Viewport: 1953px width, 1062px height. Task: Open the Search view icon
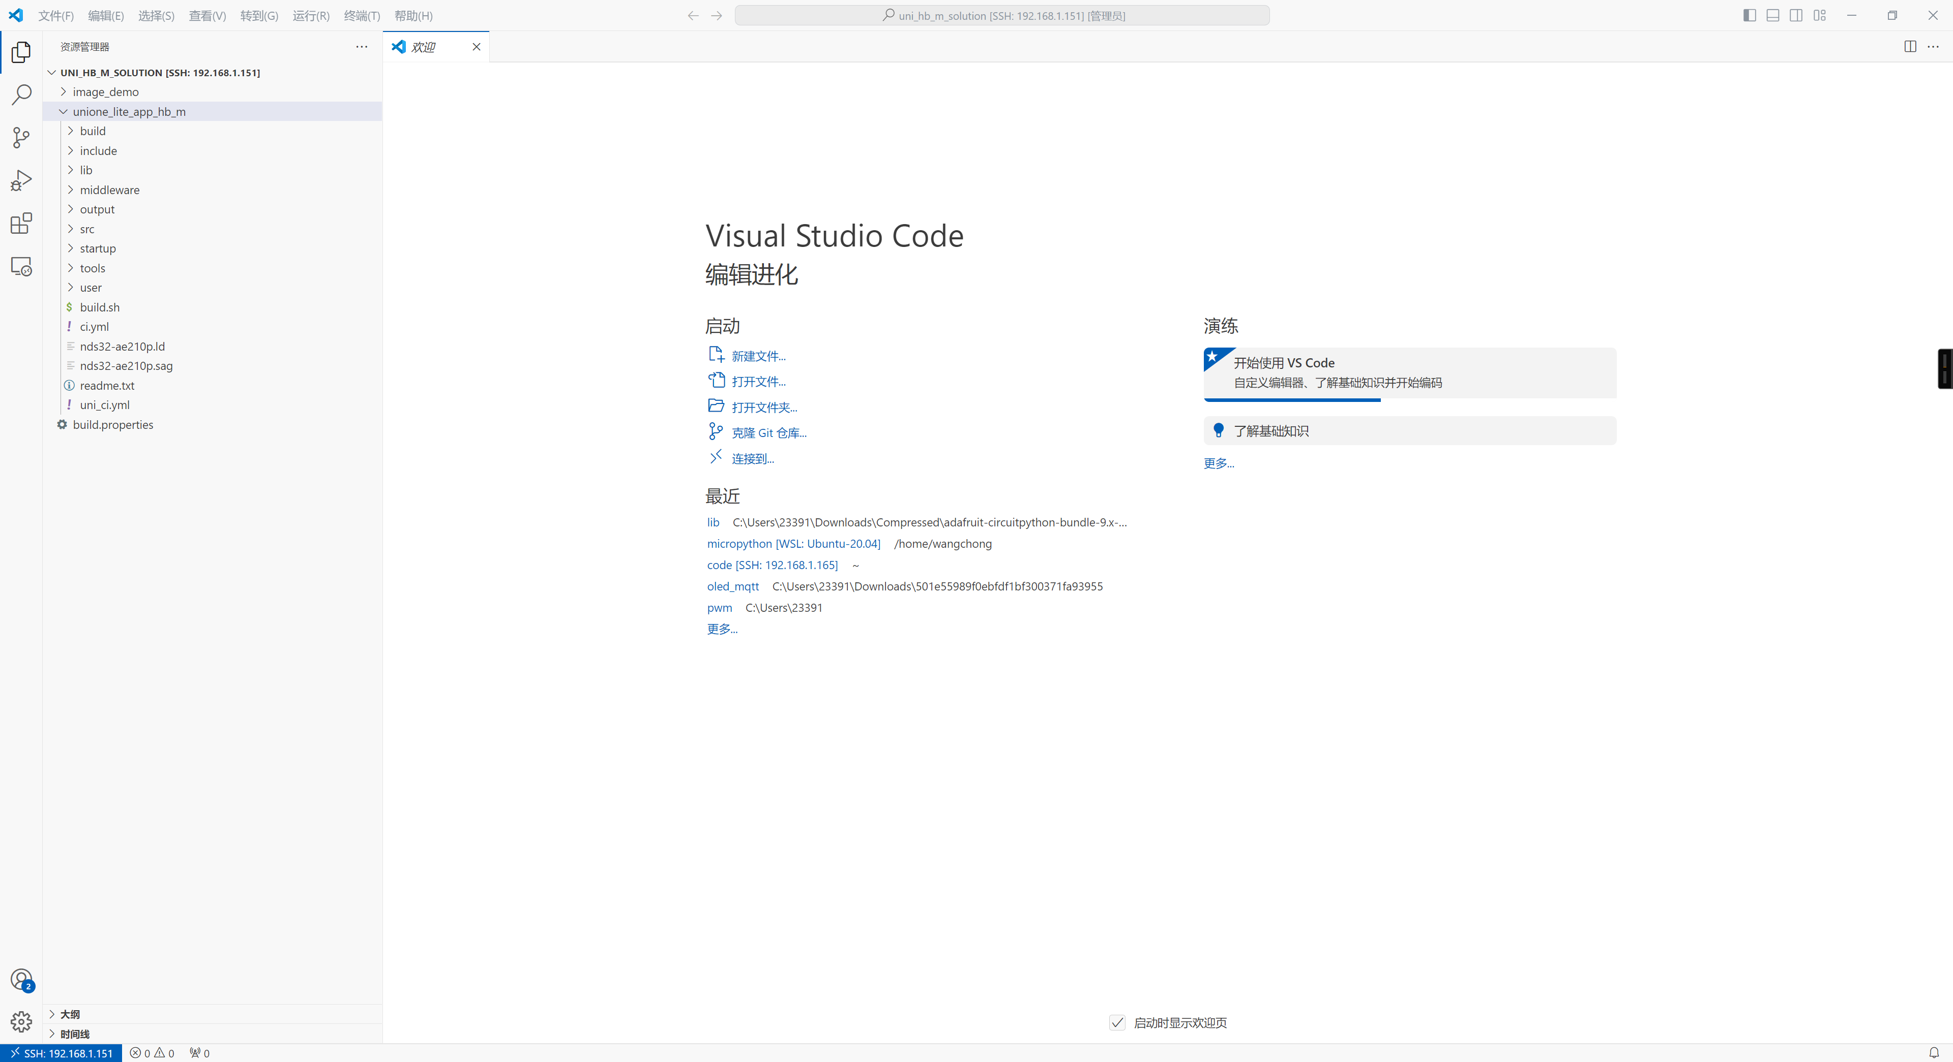(21, 95)
